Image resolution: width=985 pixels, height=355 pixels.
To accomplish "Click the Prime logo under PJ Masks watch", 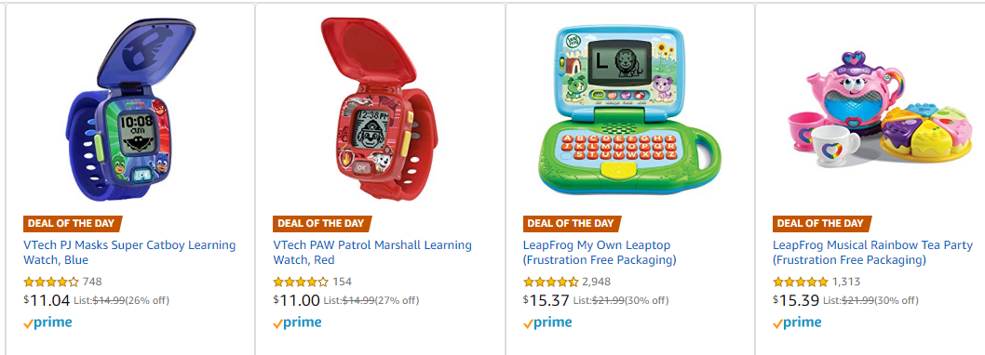I will point(47,323).
